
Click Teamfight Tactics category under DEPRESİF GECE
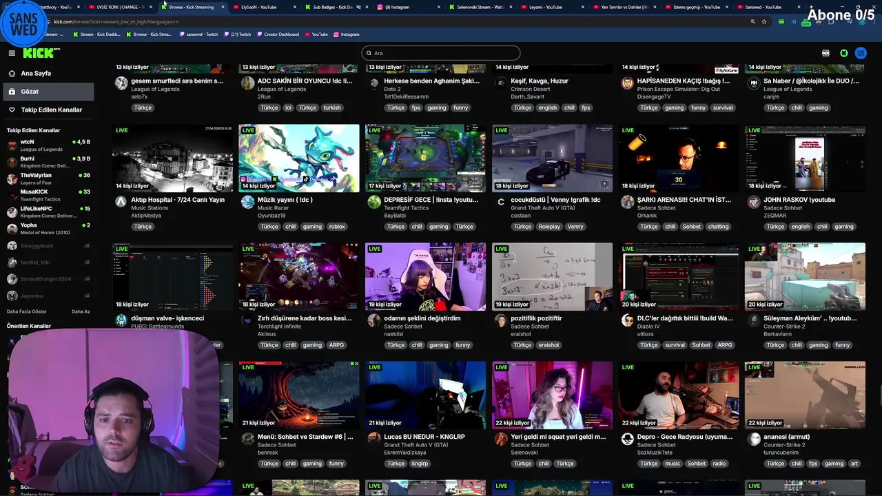tap(407, 207)
